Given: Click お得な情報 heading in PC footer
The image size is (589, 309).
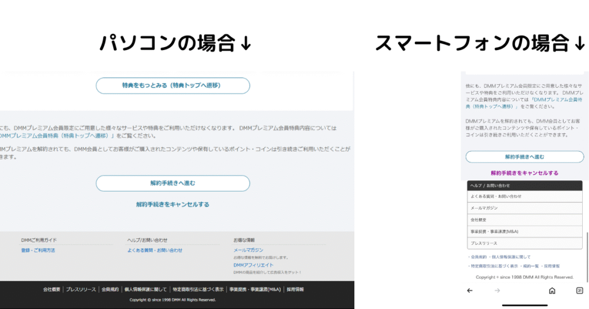Looking at the screenshot, I should [244, 240].
